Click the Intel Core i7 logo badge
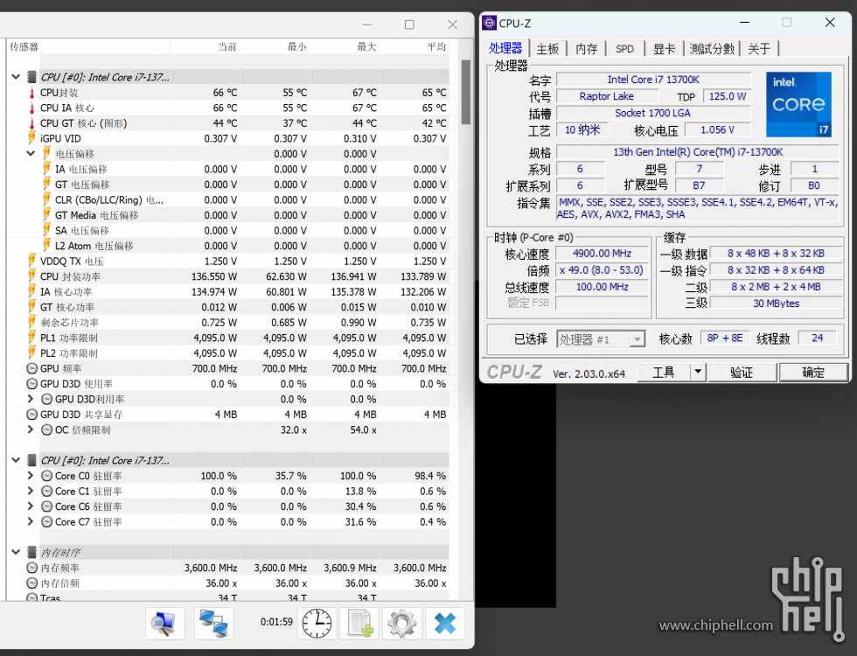Image resolution: width=857 pixels, height=656 pixels. tap(798, 104)
